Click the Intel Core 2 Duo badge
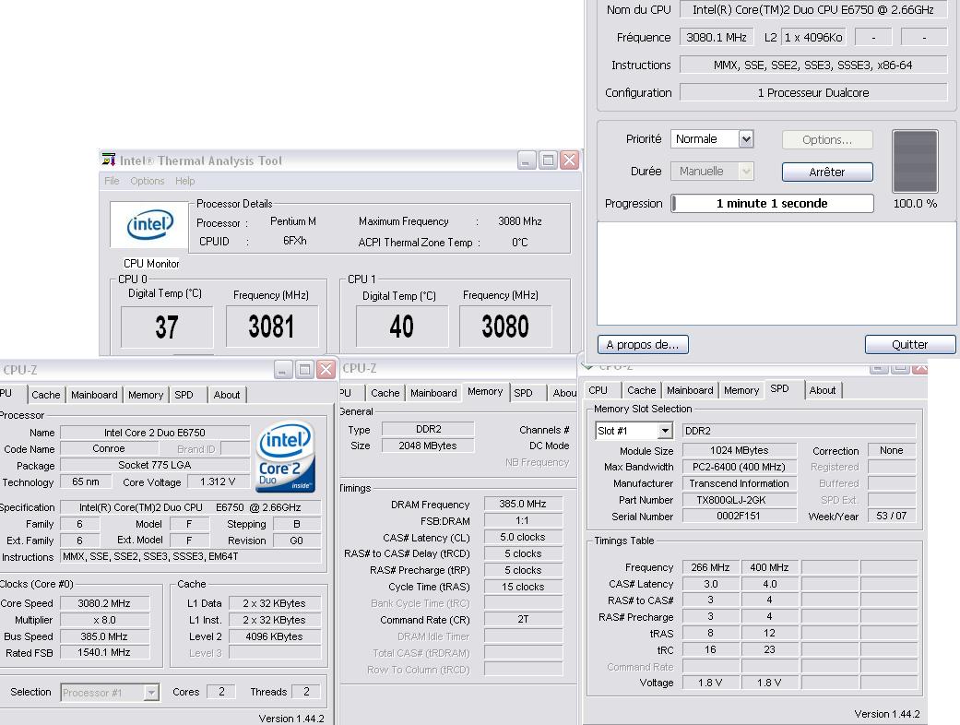960x725 pixels. pyautogui.click(x=285, y=458)
